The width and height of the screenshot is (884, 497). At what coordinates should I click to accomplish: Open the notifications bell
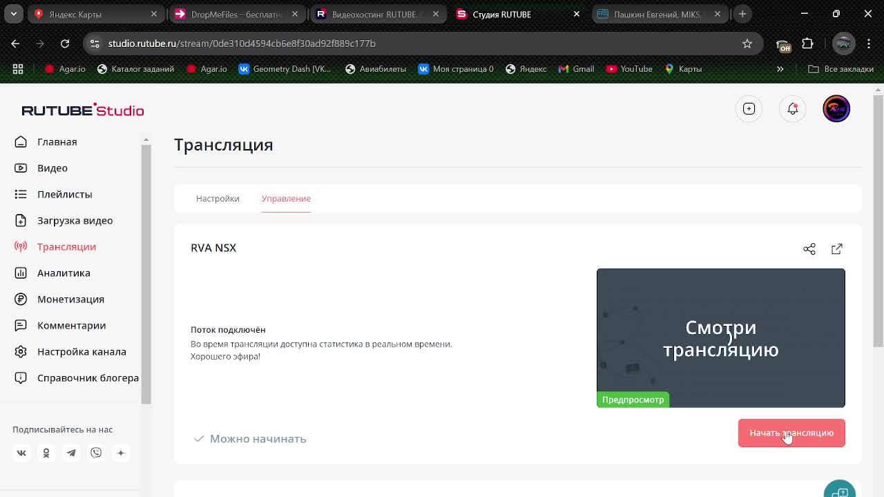point(793,108)
